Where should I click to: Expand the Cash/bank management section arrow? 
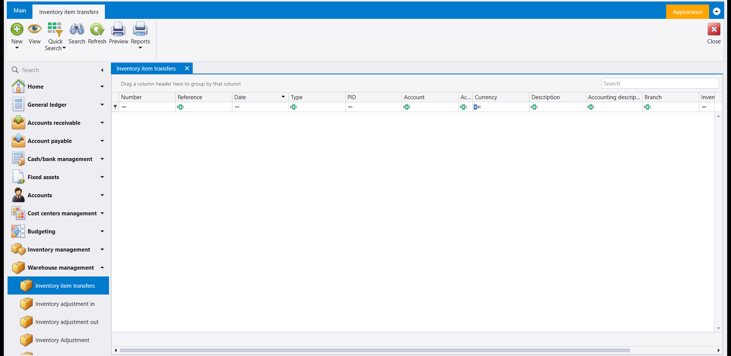point(102,159)
